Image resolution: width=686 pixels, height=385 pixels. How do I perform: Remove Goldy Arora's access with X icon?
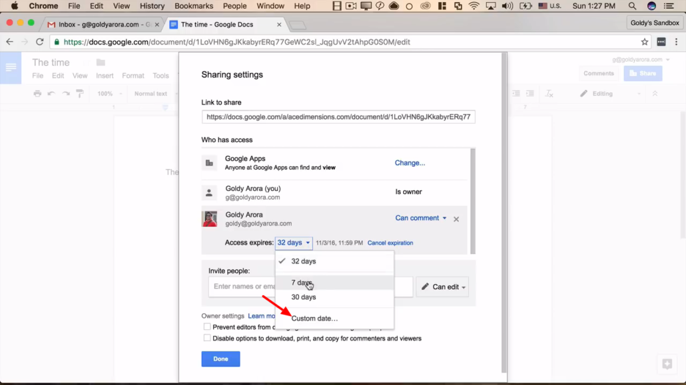coord(456,219)
